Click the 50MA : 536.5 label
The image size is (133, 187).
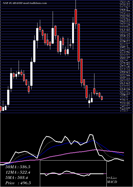[x=18, y=167]
